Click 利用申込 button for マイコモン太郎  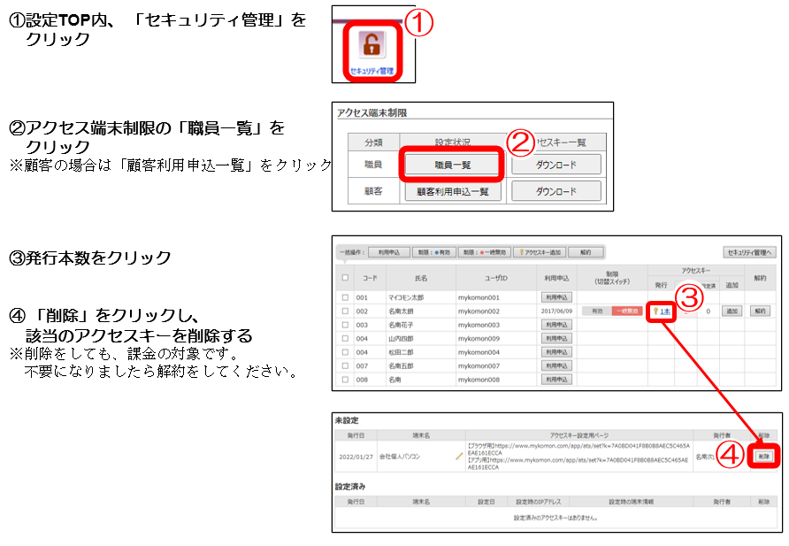(557, 297)
